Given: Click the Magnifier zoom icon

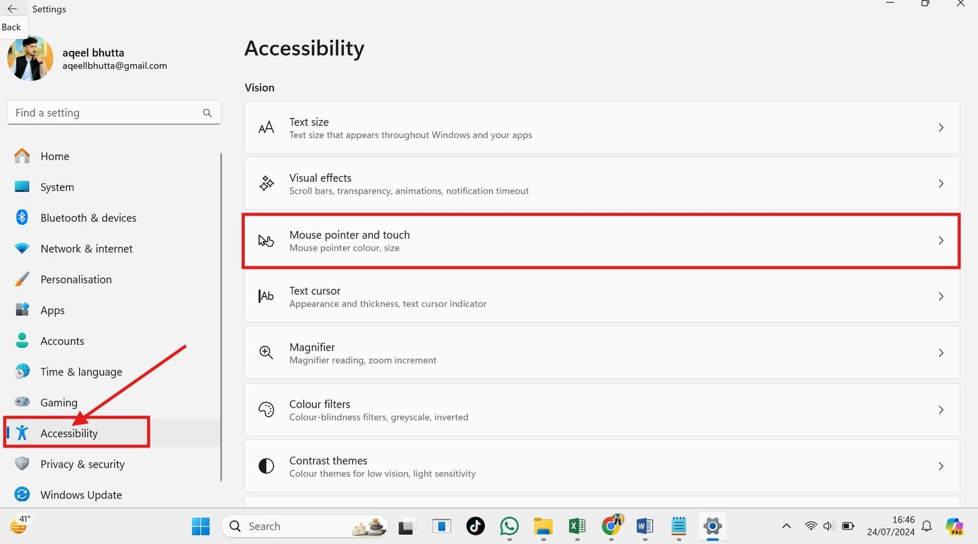Looking at the screenshot, I should click(x=266, y=353).
